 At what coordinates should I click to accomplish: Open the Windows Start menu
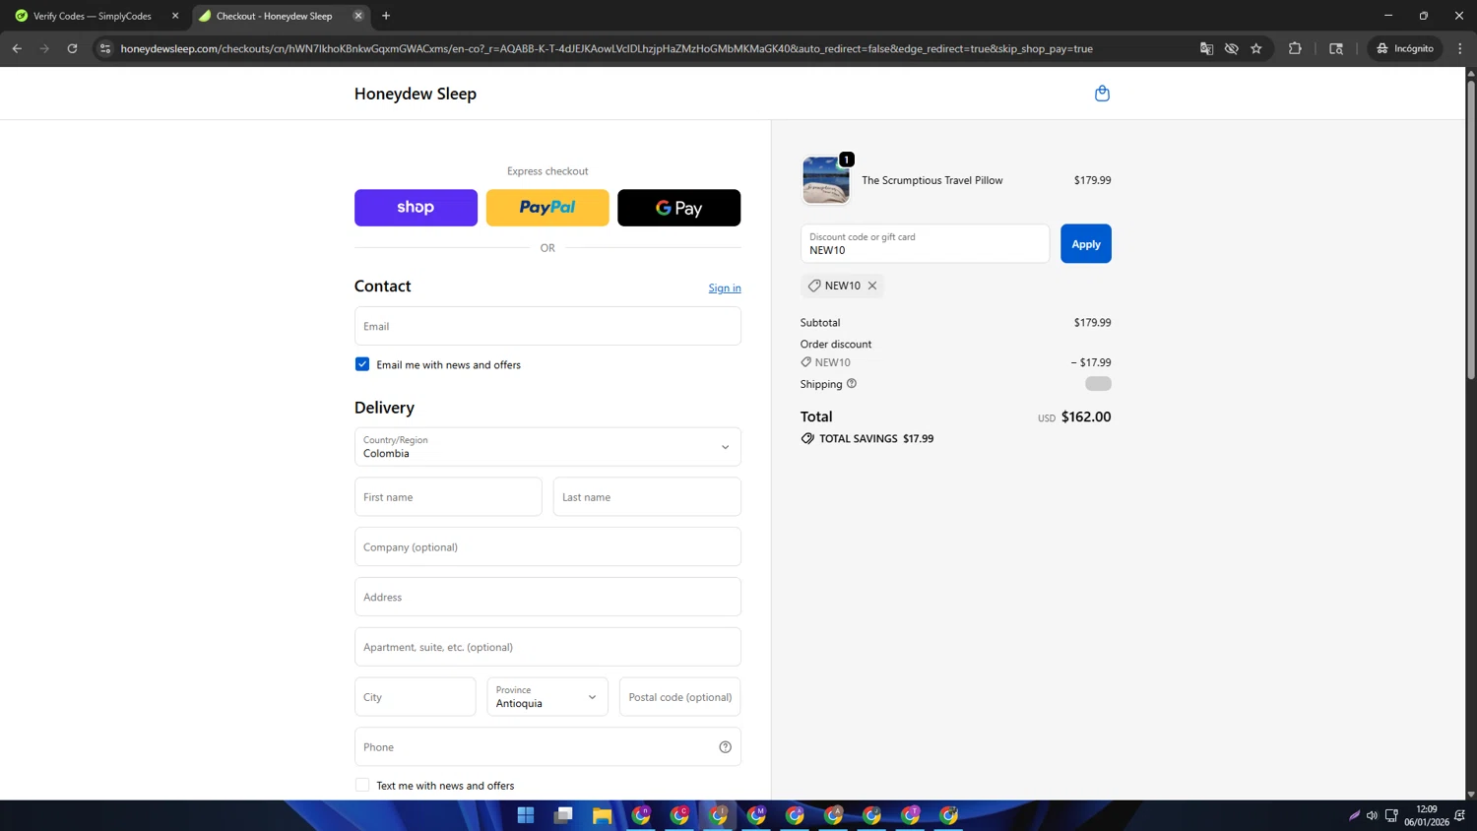[526, 815]
